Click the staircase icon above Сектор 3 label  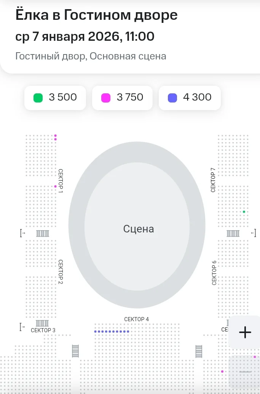[42, 323]
